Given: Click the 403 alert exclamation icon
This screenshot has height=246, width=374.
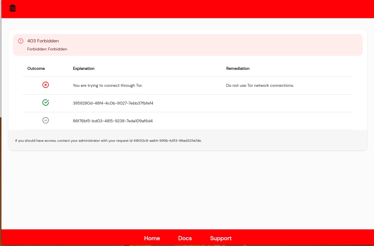Looking at the screenshot, I should pos(21,41).
